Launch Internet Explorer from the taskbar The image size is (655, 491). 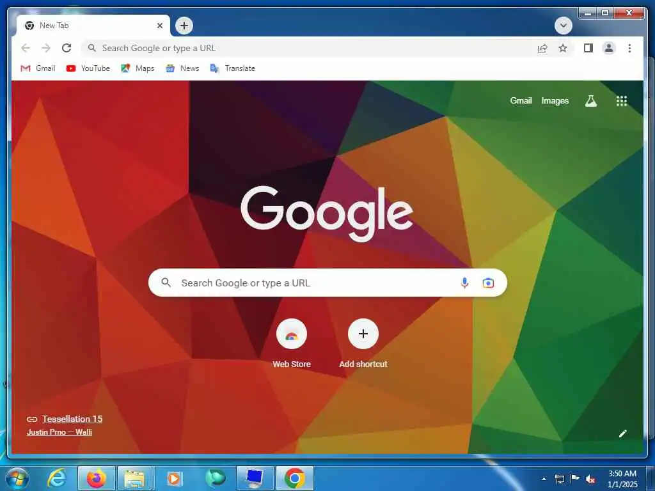click(x=56, y=478)
